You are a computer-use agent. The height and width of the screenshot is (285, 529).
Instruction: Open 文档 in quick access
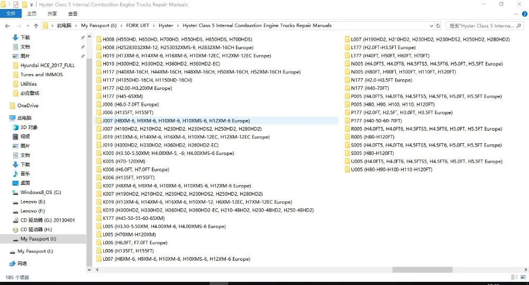coord(25,47)
